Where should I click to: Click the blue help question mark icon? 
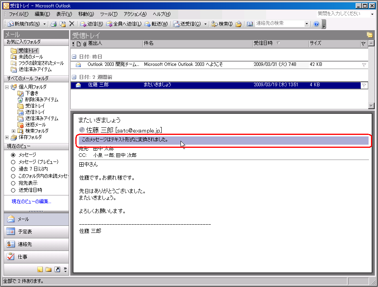coord(316,24)
